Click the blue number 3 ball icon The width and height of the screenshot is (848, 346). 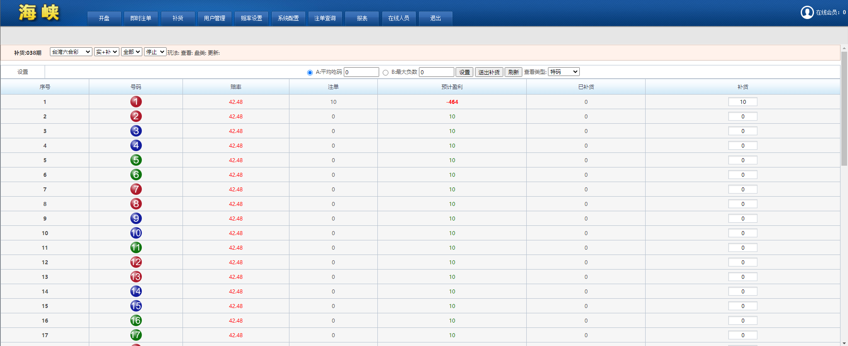coord(136,131)
